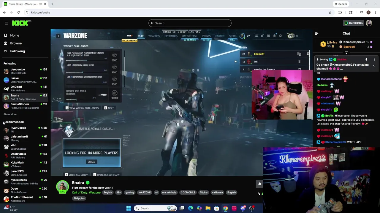380x213 pixels.
Task: Open OBS Studio from taskbar
Action: [x=251, y=208]
